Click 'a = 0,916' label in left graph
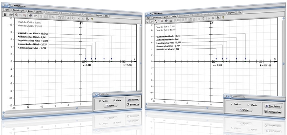Image resolution: width=287 pixels, height=135 pixels. tap(87, 65)
